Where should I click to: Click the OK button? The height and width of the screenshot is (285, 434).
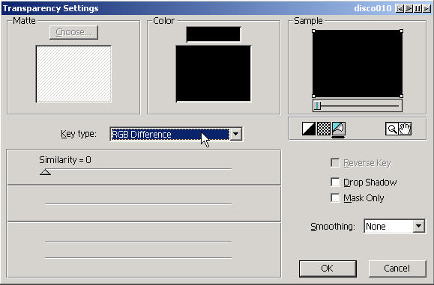point(328,269)
